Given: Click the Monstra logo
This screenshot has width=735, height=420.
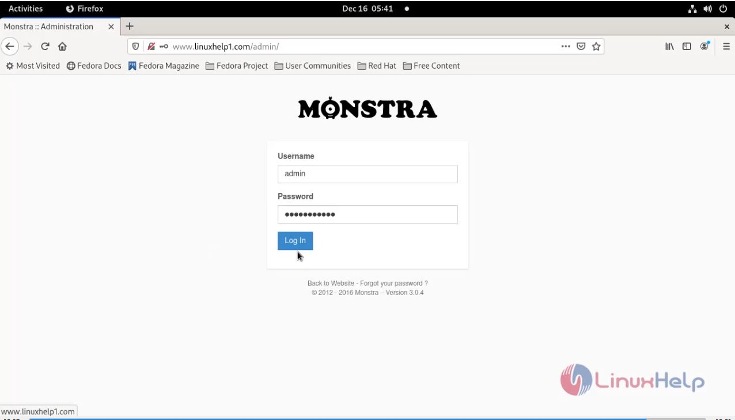Looking at the screenshot, I should [367, 108].
